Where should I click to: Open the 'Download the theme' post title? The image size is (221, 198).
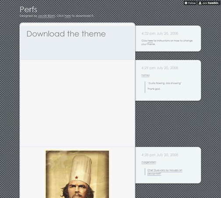66,34
